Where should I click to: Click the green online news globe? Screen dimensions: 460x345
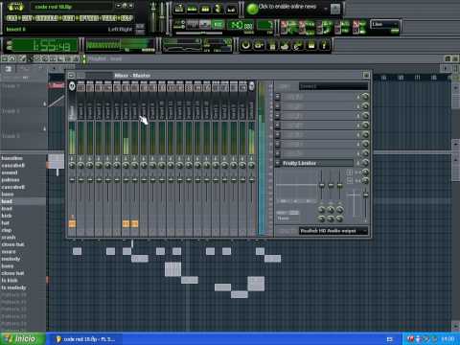pyautogui.click(x=252, y=9)
